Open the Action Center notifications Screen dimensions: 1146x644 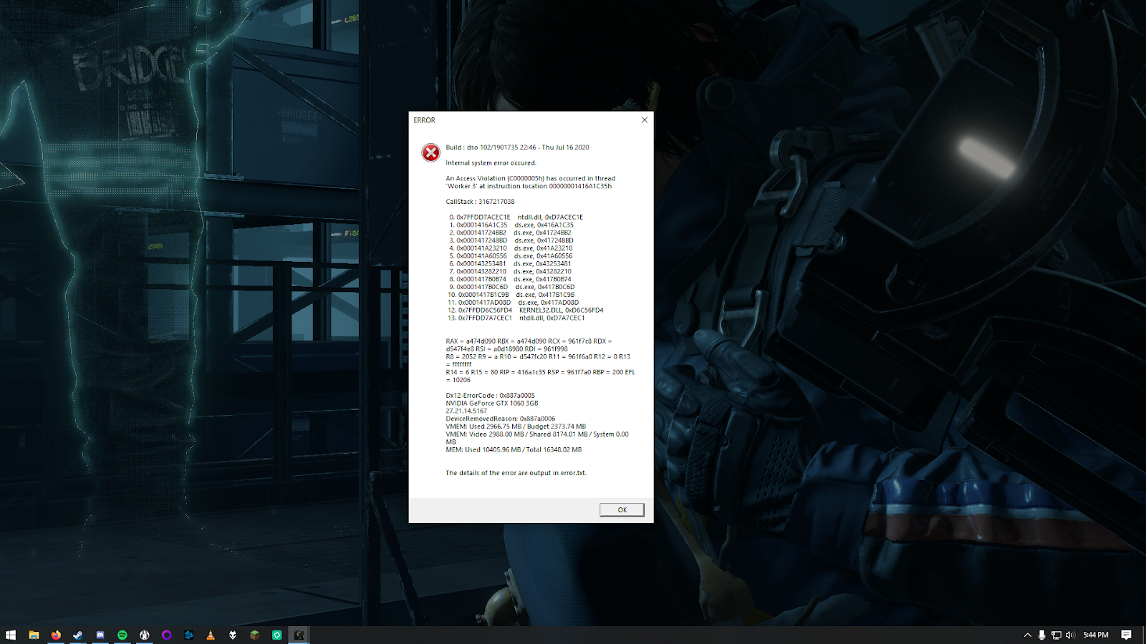[1127, 635]
